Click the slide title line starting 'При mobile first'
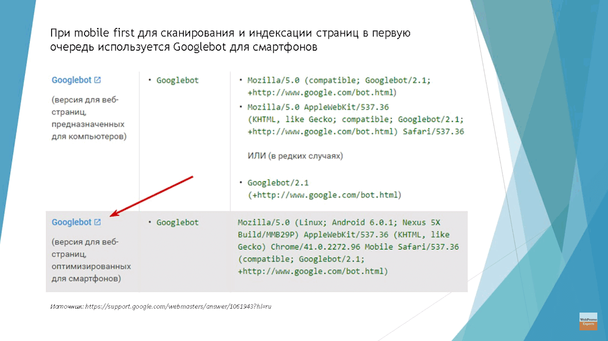The width and height of the screenshot is (608, 341). tap(230, 34)
